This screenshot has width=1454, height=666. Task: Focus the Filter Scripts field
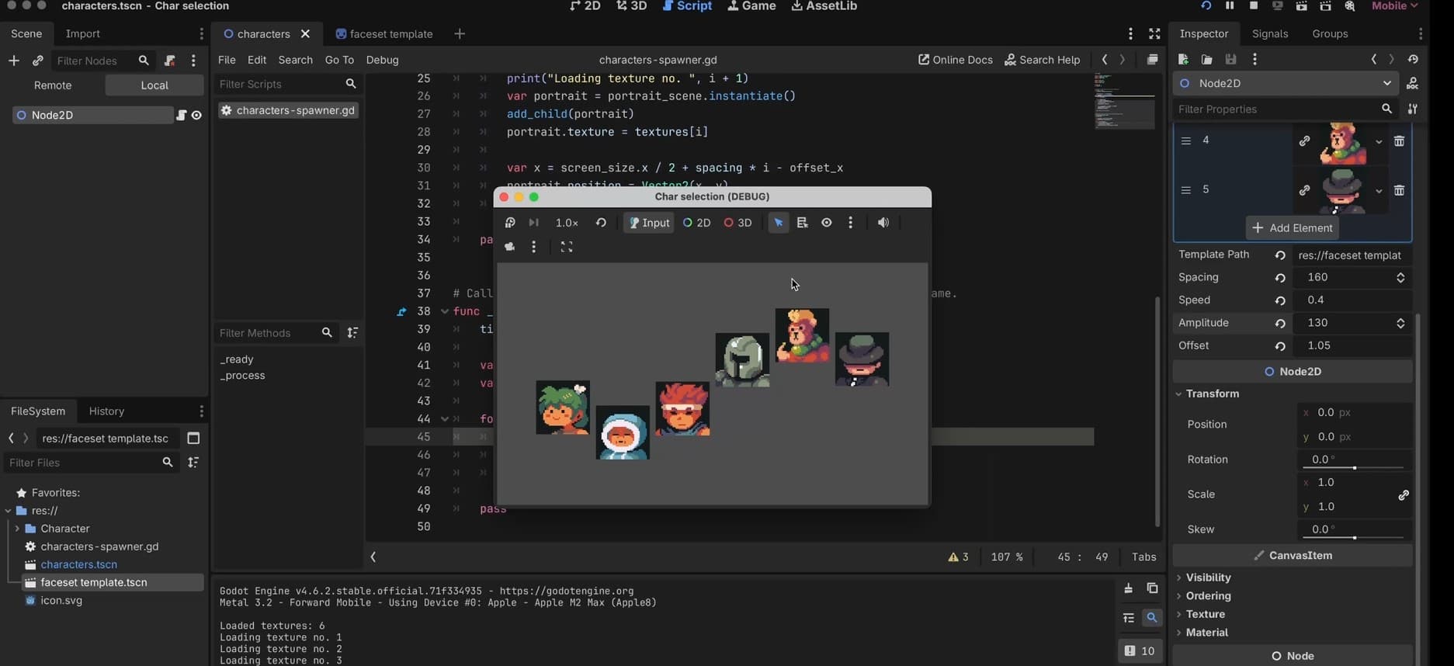(287, 84)
